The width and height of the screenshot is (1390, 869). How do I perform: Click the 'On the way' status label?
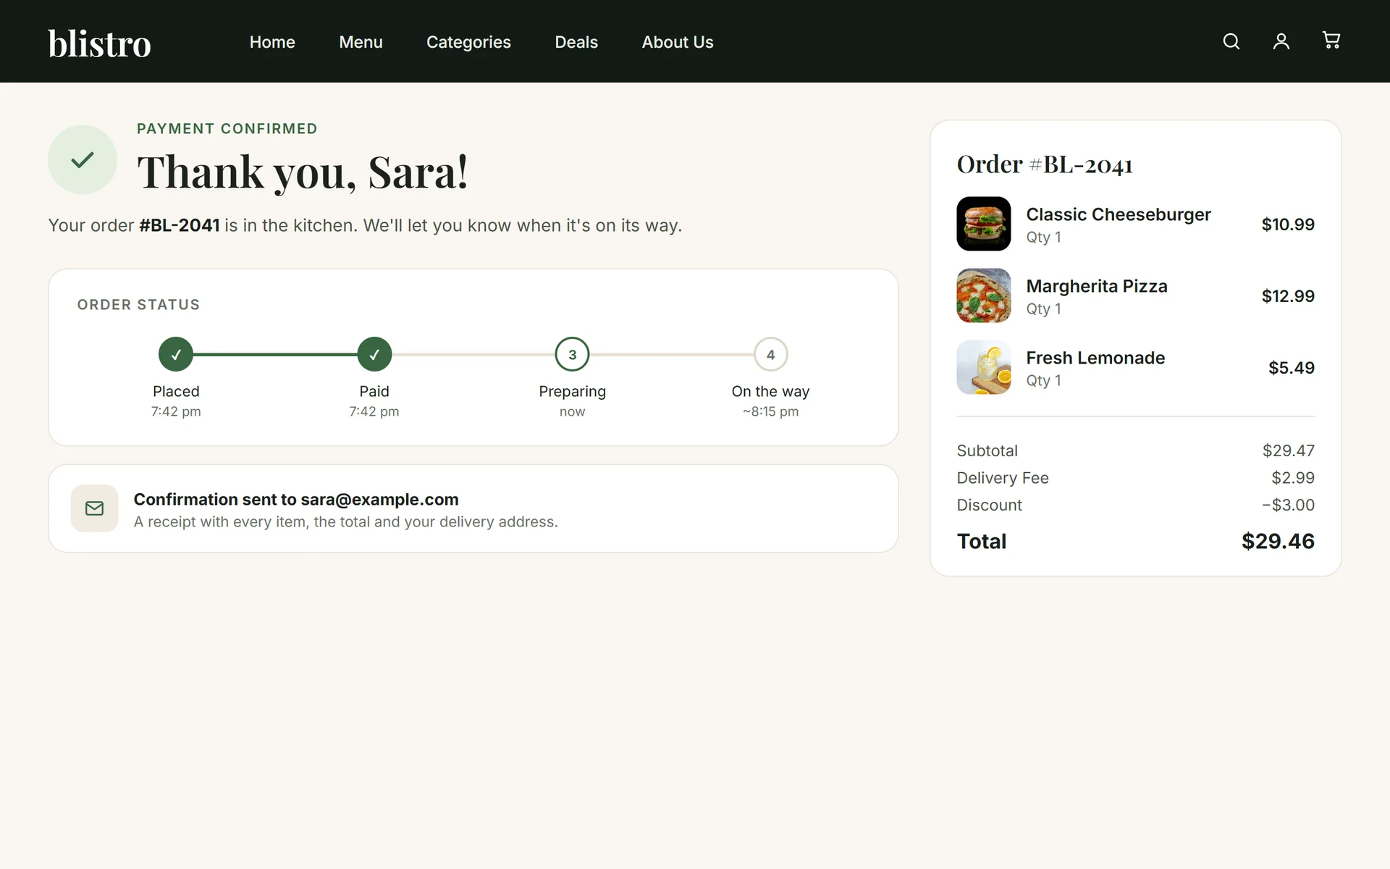pyautogui.click(x=770, y=391)
